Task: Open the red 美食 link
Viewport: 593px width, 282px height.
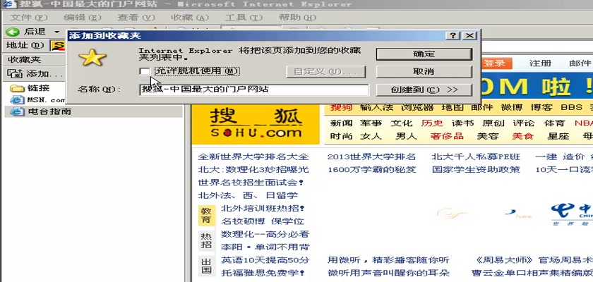Action: click(x=522, y=136)
